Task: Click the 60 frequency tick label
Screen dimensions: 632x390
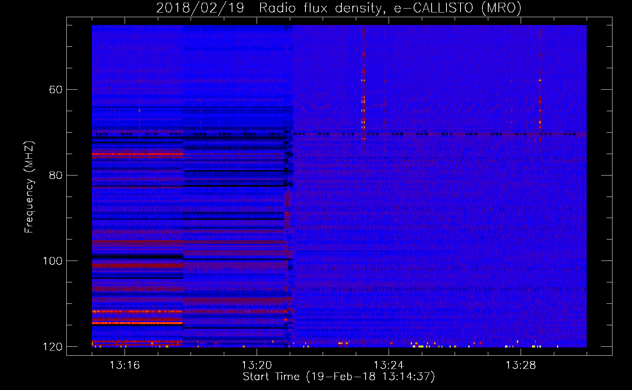Action: tap(56, 90)
